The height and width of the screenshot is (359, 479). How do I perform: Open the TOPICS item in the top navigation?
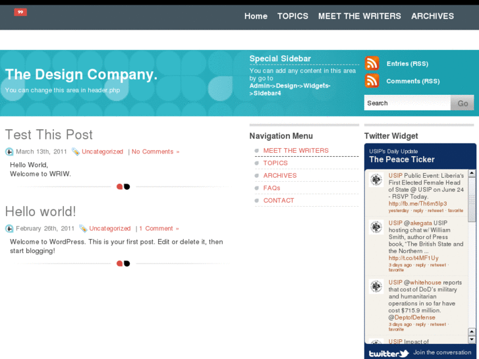pos(293,16)
